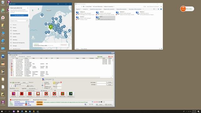Launch the red map-pin icon in SSH manager
The width and height of the screenshot is (201, 113).
(x=22, y=94)
